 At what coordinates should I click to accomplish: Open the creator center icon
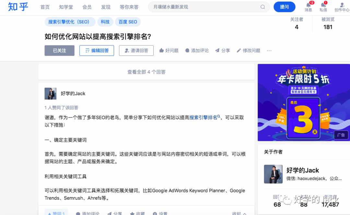(342, 5)
